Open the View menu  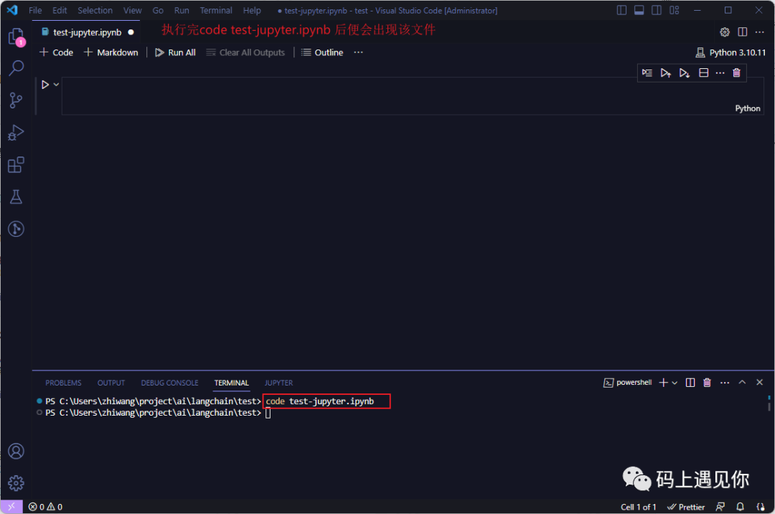point(133,10)
